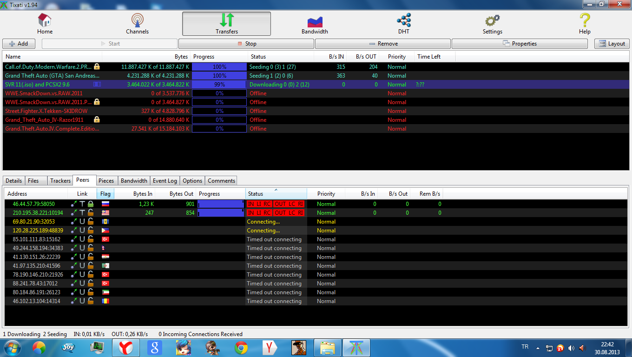Open Windows Explorer from the taskbar
Screen dimensions: 632x357
click(x=328, y=348)
